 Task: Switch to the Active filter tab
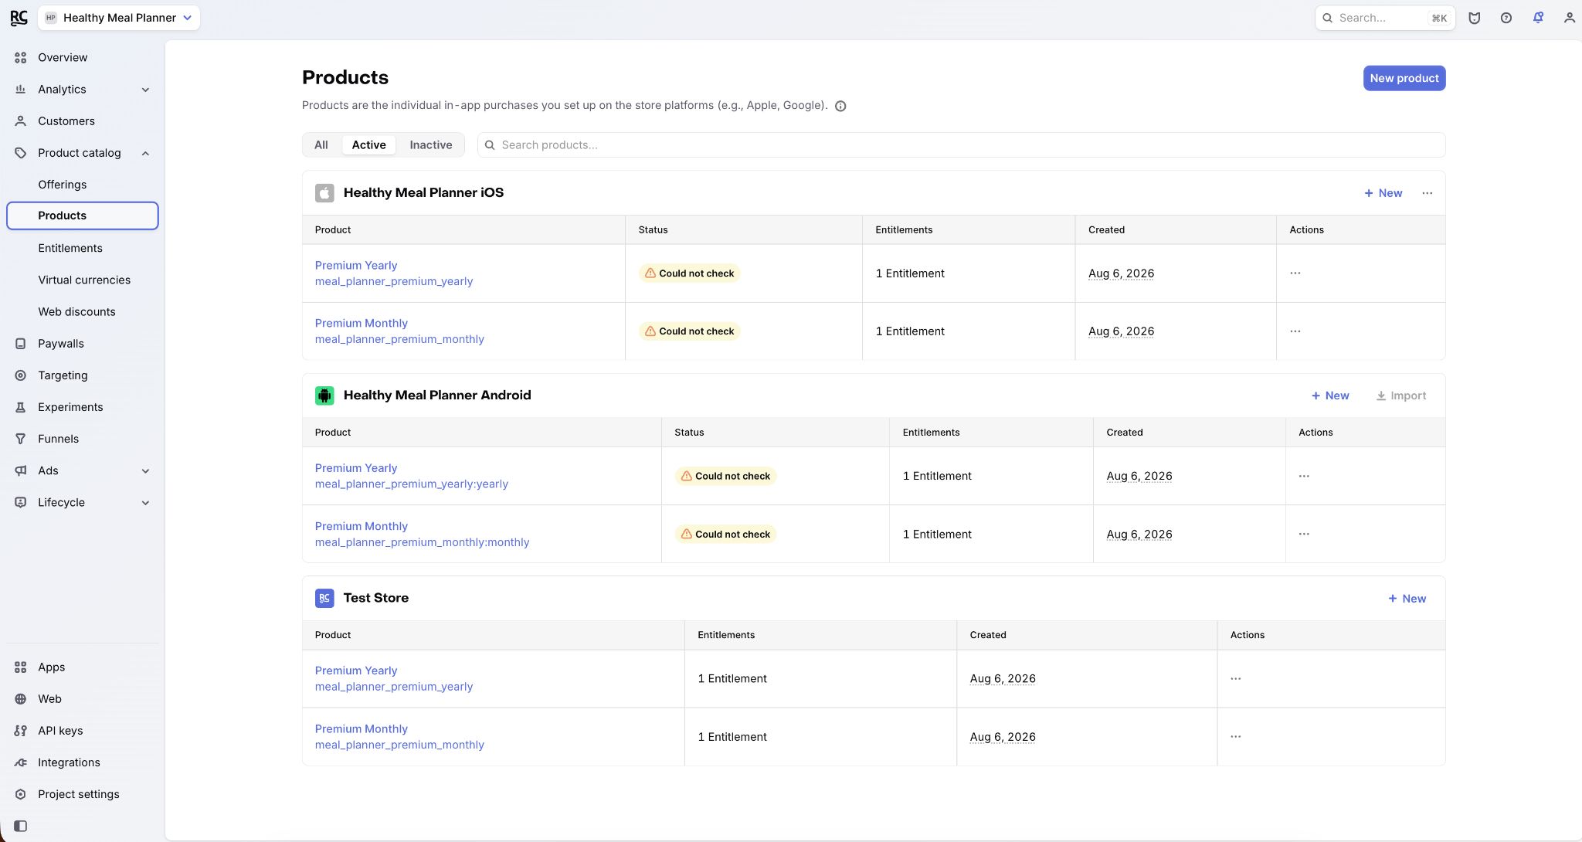[368, 144]
